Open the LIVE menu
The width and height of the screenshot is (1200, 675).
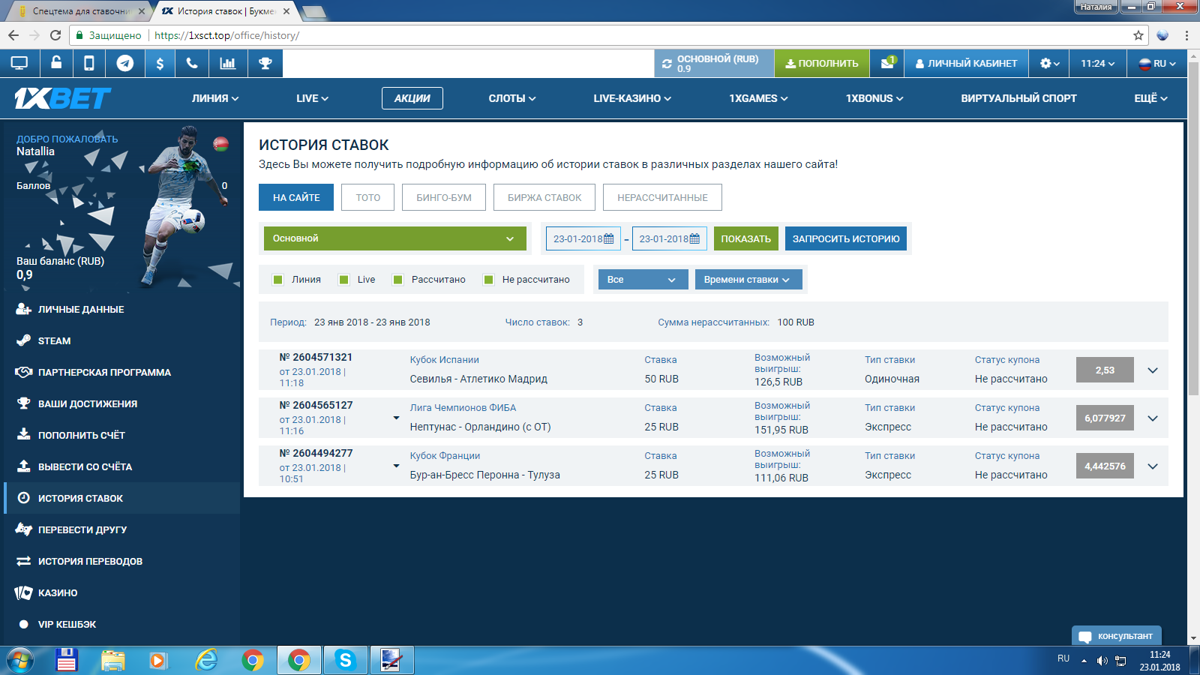[312, 98]
